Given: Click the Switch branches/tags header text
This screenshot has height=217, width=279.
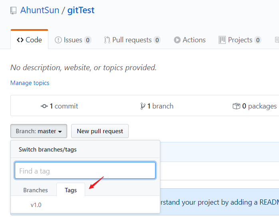Looking at the screenshot, I should (x=48, y=150).
